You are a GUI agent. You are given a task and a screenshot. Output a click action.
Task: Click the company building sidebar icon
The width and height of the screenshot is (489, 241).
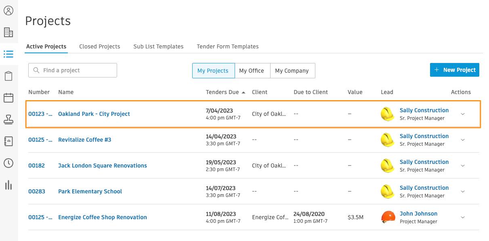click(8, 32)
